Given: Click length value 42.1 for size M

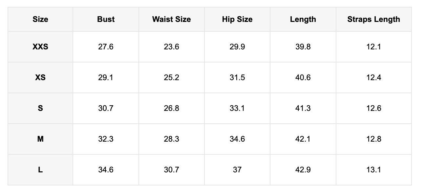Looking at the screenshot, I should [x=303, y=139].
